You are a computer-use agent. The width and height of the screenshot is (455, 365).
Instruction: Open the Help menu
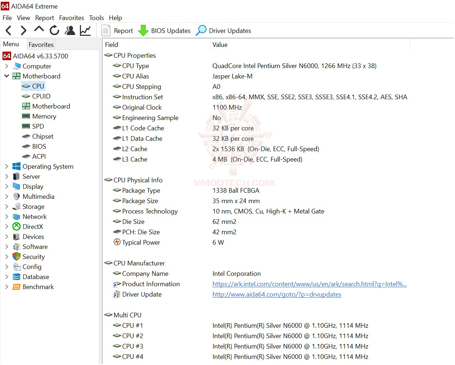point(115,18)
